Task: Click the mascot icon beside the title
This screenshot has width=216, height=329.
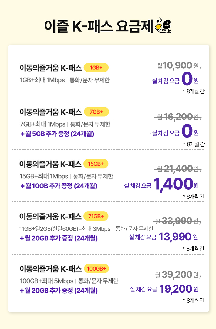Action: coord(164,25)
